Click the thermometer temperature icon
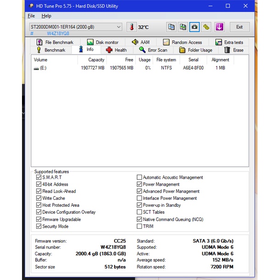Viewport: 280px width, 280px height. [x=132, y=27]
